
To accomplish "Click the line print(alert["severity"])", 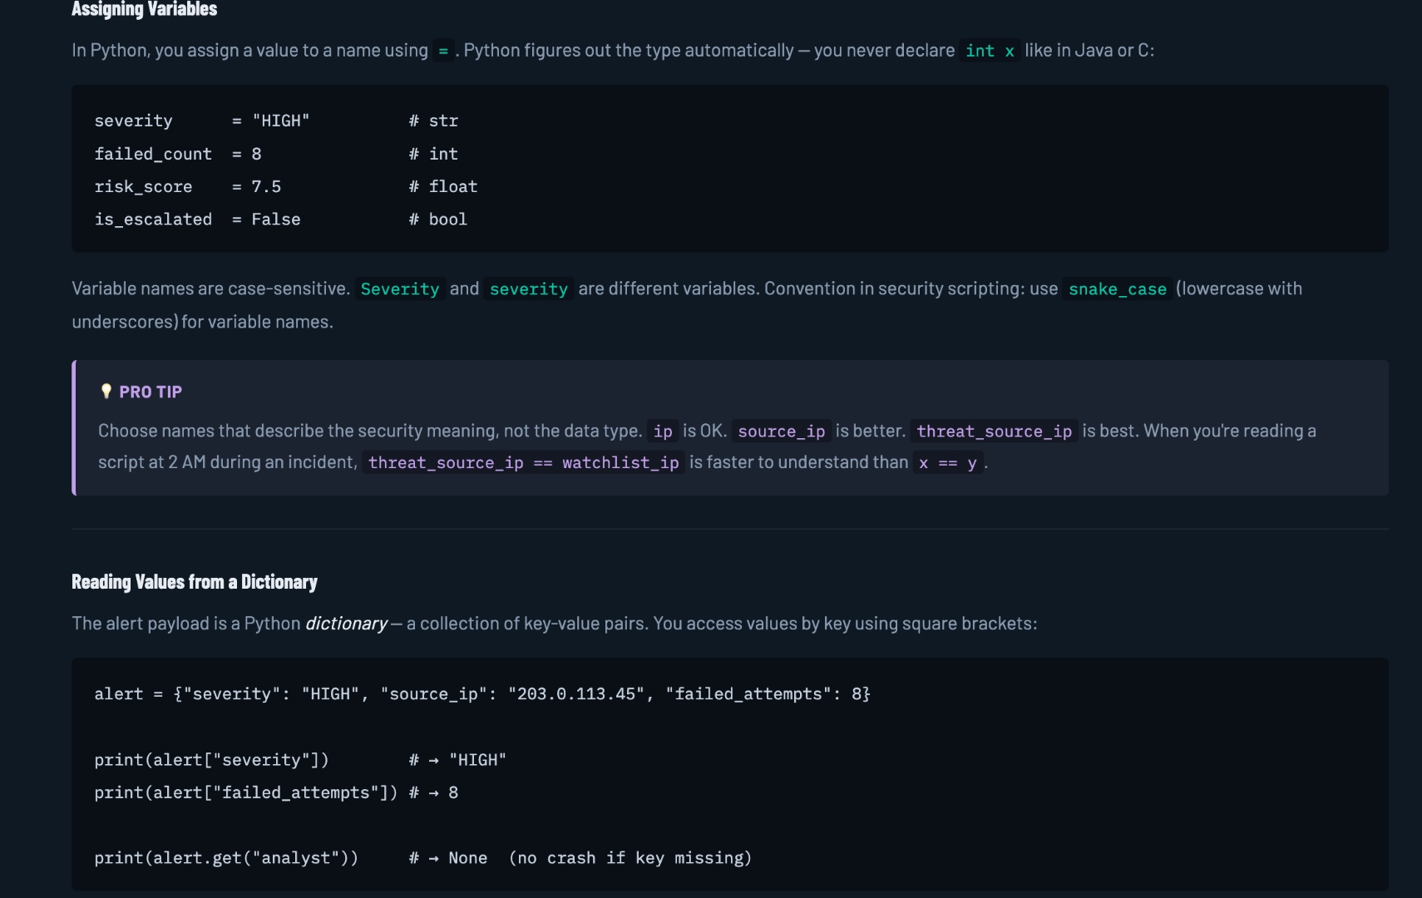I will point(212,760).
